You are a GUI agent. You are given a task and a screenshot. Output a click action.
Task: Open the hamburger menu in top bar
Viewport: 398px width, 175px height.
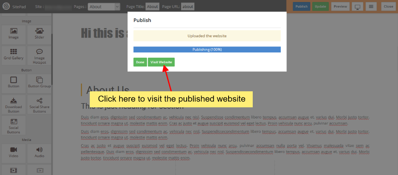[371, 6]
